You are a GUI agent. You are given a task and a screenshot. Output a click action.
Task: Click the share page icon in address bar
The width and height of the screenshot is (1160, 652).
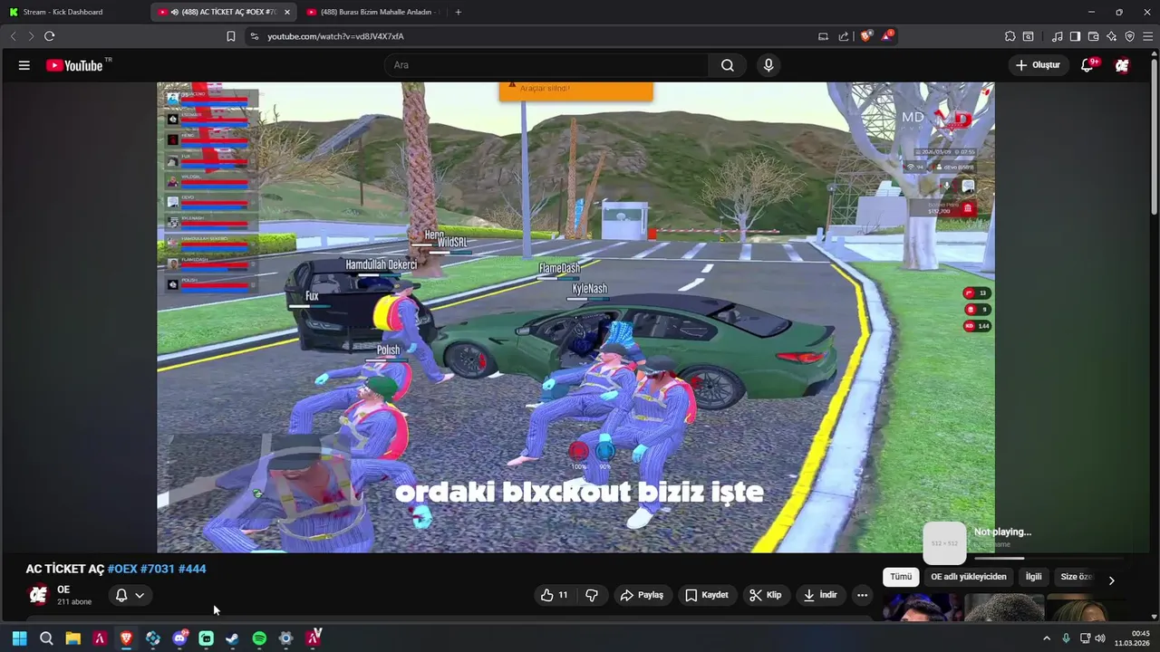[x=844, y=36]
